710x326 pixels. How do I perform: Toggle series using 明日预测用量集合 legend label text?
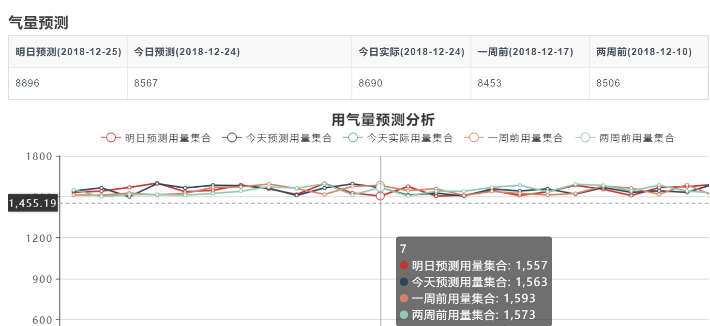167,138
